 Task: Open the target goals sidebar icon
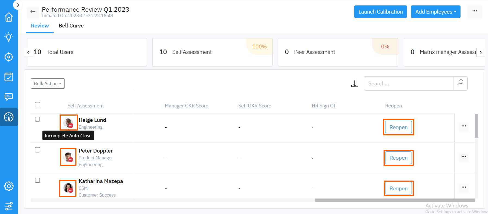9,57
